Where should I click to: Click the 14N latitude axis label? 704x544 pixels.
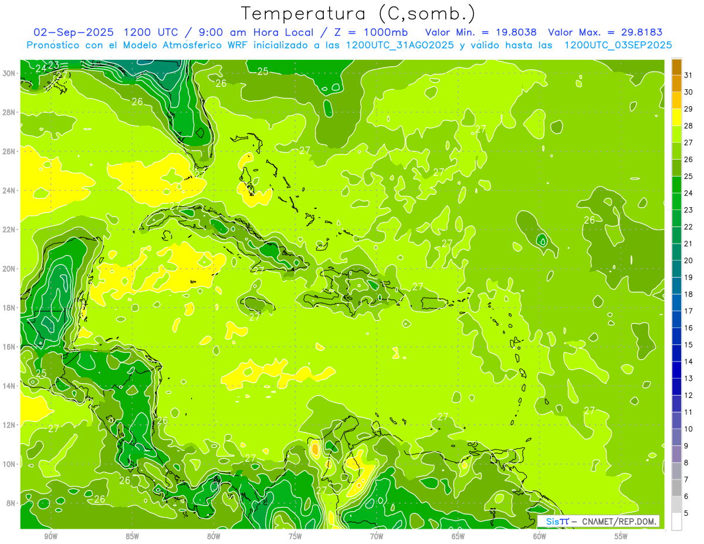click(x=9, y=386)
